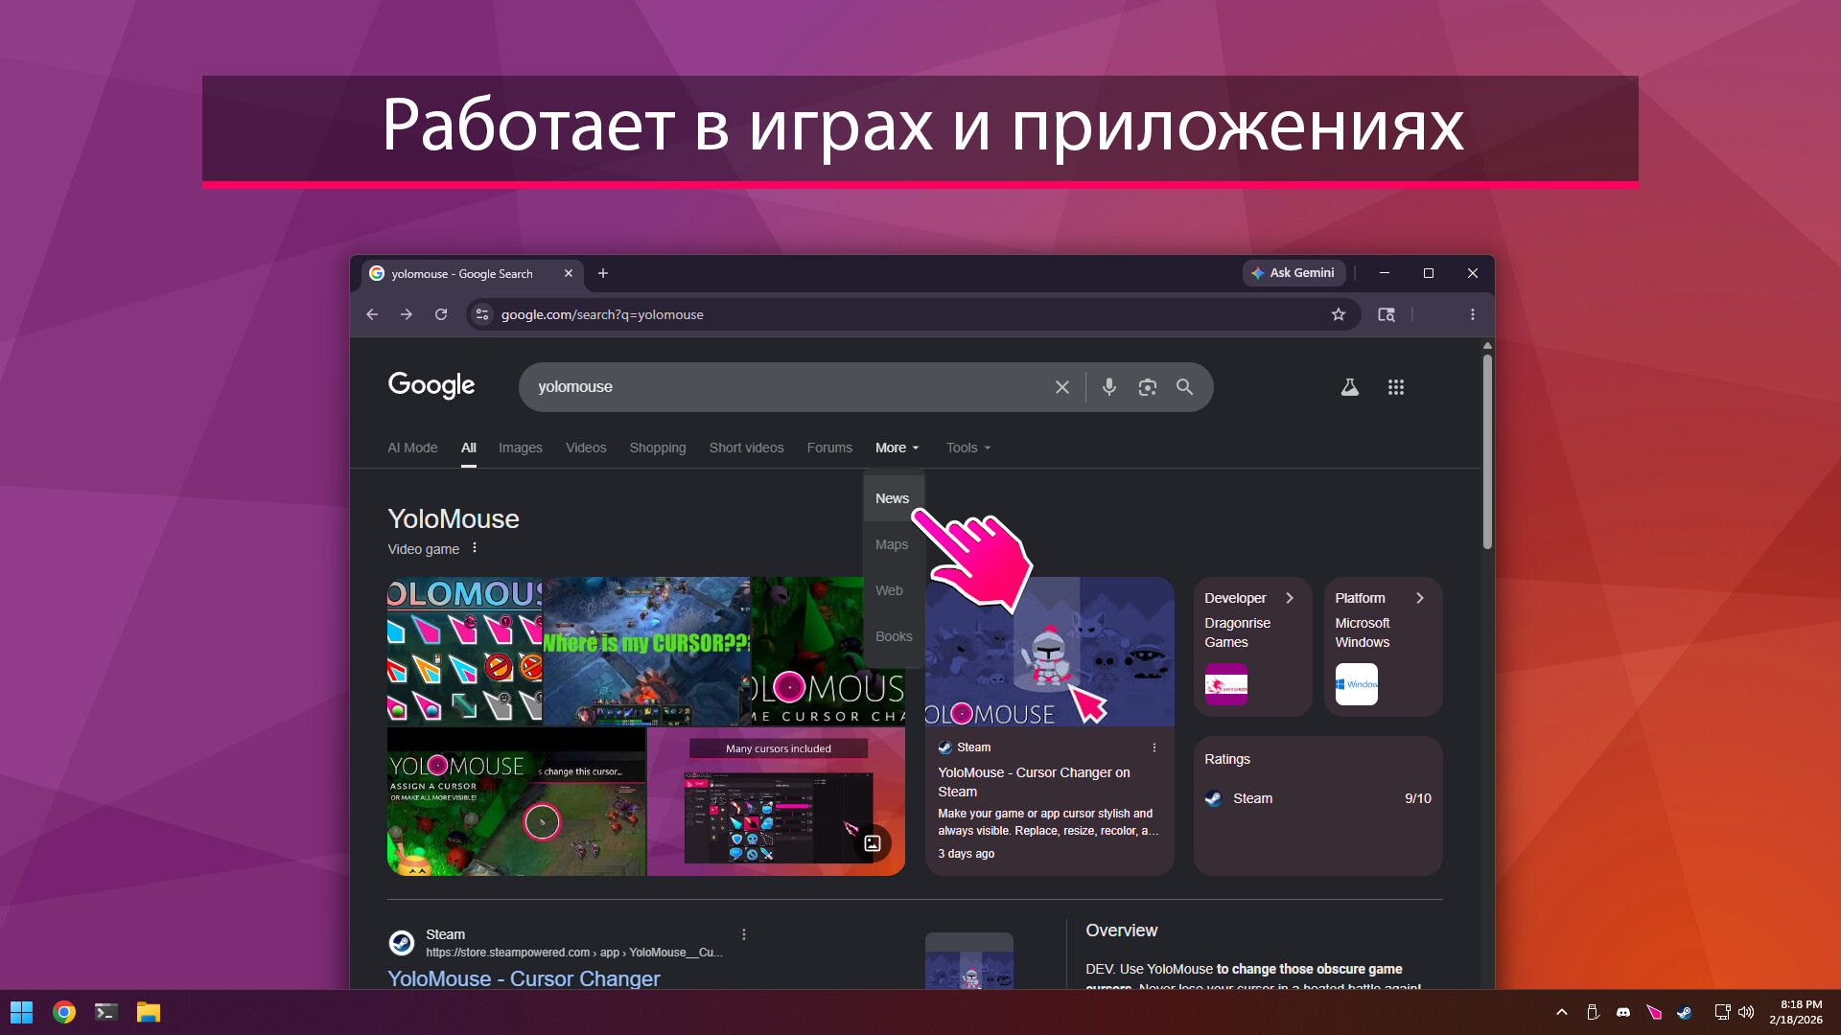1841x1035 pixels.
Task: Click the address bar URL
Action: pyautogui.click(x=602, y=314)
